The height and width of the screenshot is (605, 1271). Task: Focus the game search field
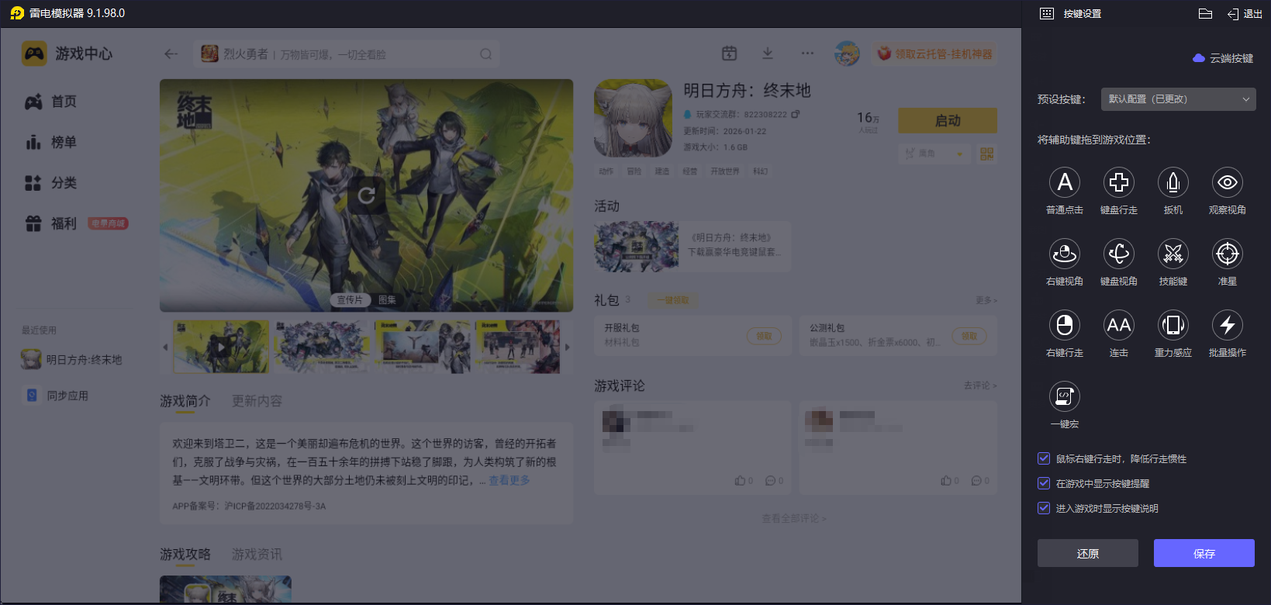pyautogui.click(x=347, y=54)
